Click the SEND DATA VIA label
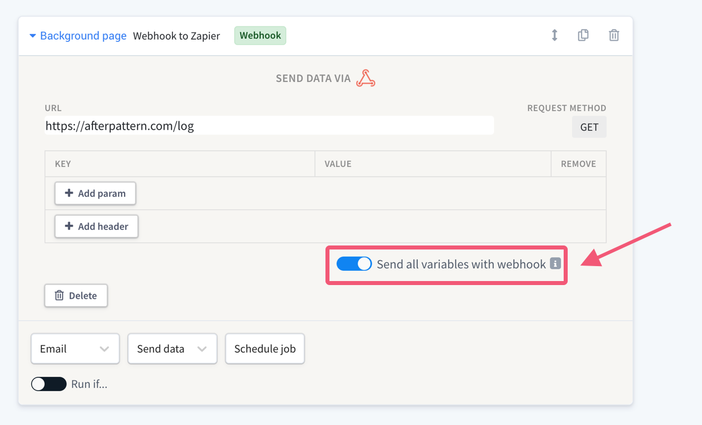The image size is (702, 425). (313, 79)
